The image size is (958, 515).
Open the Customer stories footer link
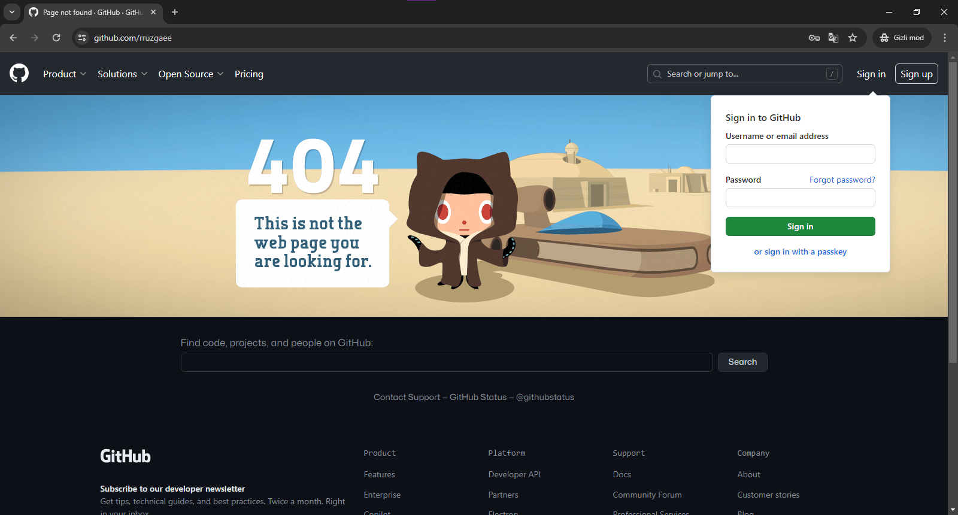tap(768, 495)
